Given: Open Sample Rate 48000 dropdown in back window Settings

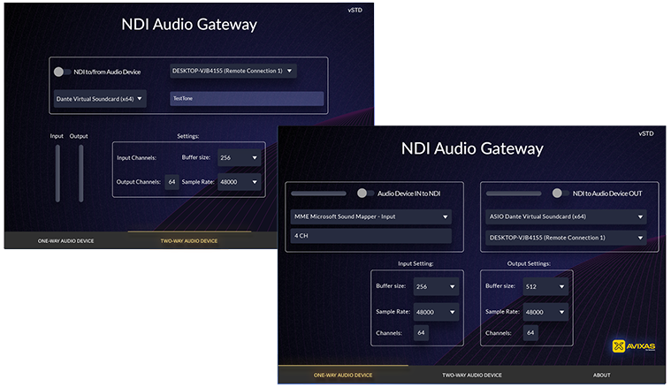Looking at the screenshot, I should pyautogui.click(x=240, y=182).
